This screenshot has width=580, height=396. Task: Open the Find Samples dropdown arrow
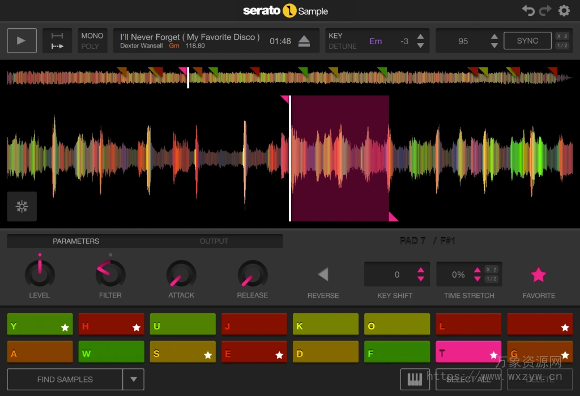click(134, 379)
